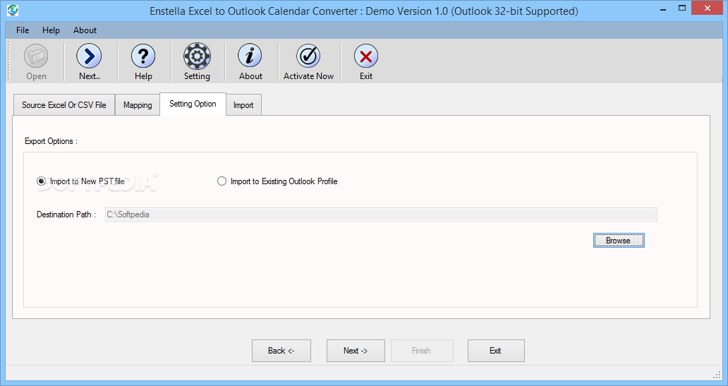Click the Open folder toolbar icon
Viewport: 728px width, 386px height.
click(x=36, y=56)
